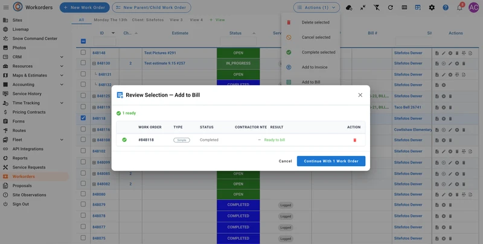Image resolution: width=483 pixels, height=244 pixels.
Task: Check the box for work order 848130
Action: pyautogui.click(x=83, y=63)
